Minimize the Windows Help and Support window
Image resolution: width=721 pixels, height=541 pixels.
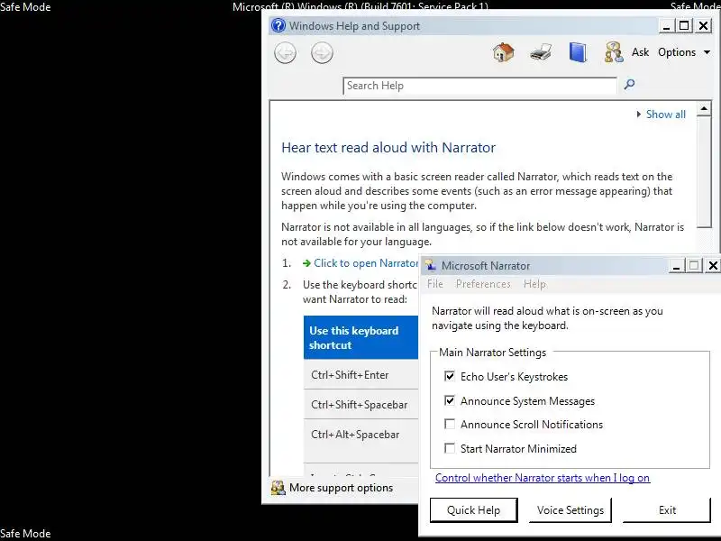coord(666,25)
